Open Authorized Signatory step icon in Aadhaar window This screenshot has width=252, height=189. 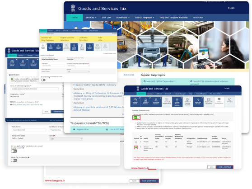(156, 102)
